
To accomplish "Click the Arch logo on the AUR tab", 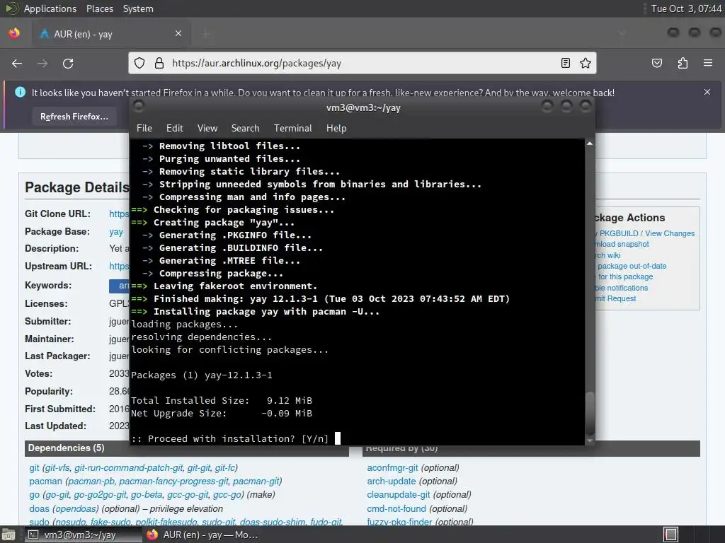I will (x=45, y=34).
